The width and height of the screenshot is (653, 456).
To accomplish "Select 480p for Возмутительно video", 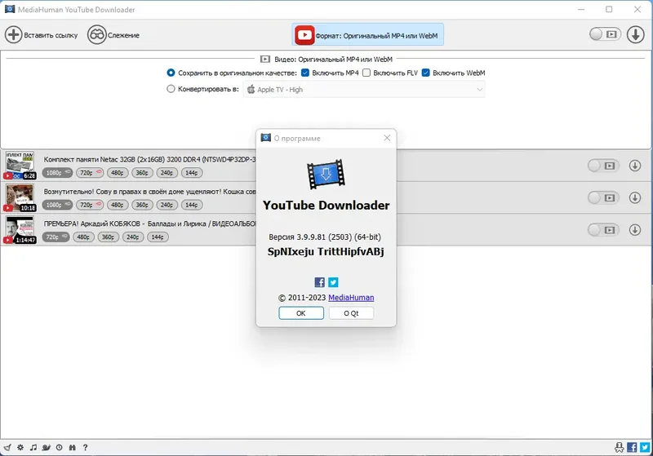I will 118,205.
